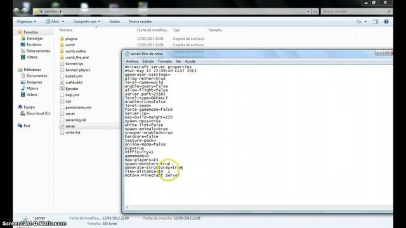
Task: Click the Grabar toolbar button
Action: point(114,22)
